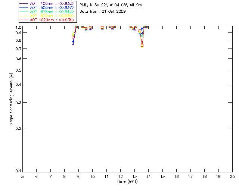Click the Data from 21 Oct 2009 label
Screen dimensions: 239x191
[x=103, y=12]
